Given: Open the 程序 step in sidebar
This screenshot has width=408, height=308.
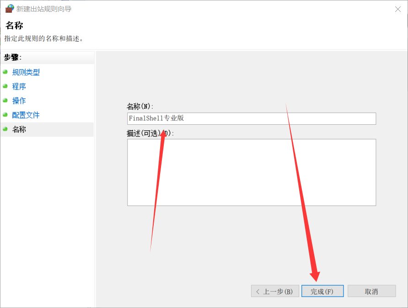Looking at the screenshot, I should [x=19, y=86].
